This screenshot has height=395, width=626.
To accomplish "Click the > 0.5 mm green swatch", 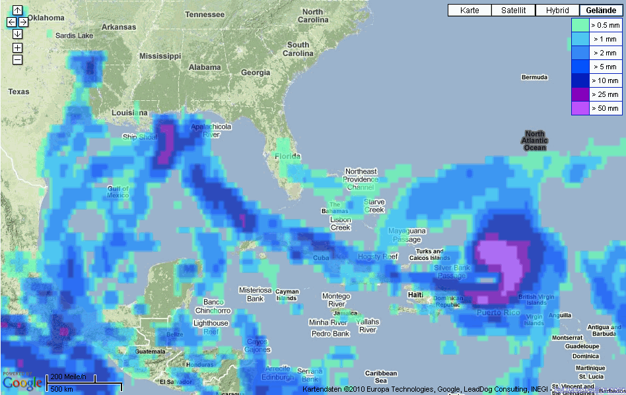I will [x=580, y=25].
